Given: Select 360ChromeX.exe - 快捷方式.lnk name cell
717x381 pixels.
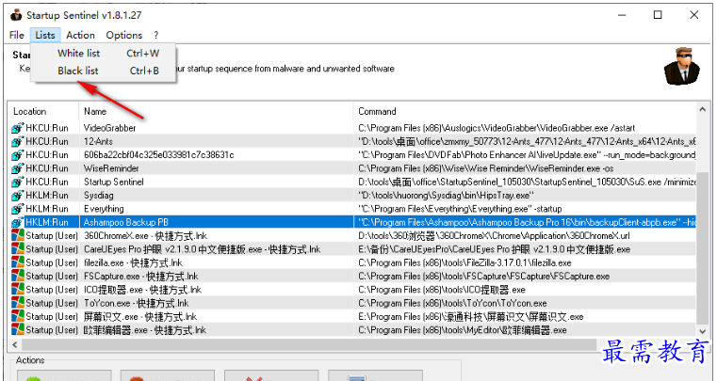Looking at the screenshot, I should [x=145, y=236].
